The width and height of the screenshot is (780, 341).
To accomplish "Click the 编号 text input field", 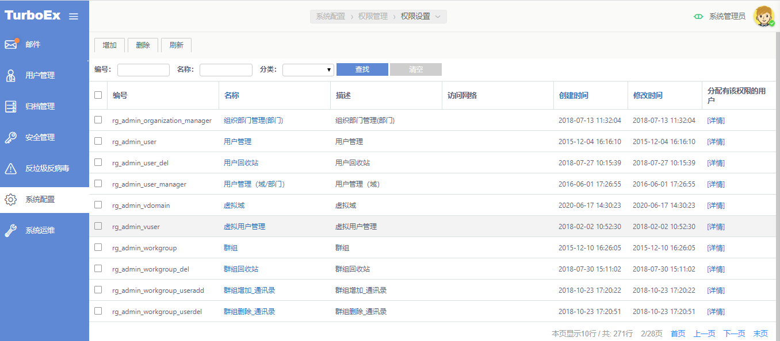I will coord(143,70).
